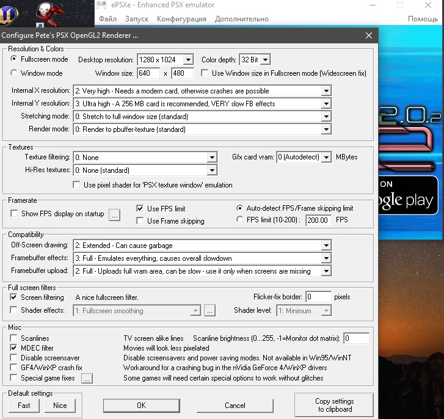Enable GF4/WinXP crash fix
This screenshot has width=444, height=419.
click(x=13, y=368)
